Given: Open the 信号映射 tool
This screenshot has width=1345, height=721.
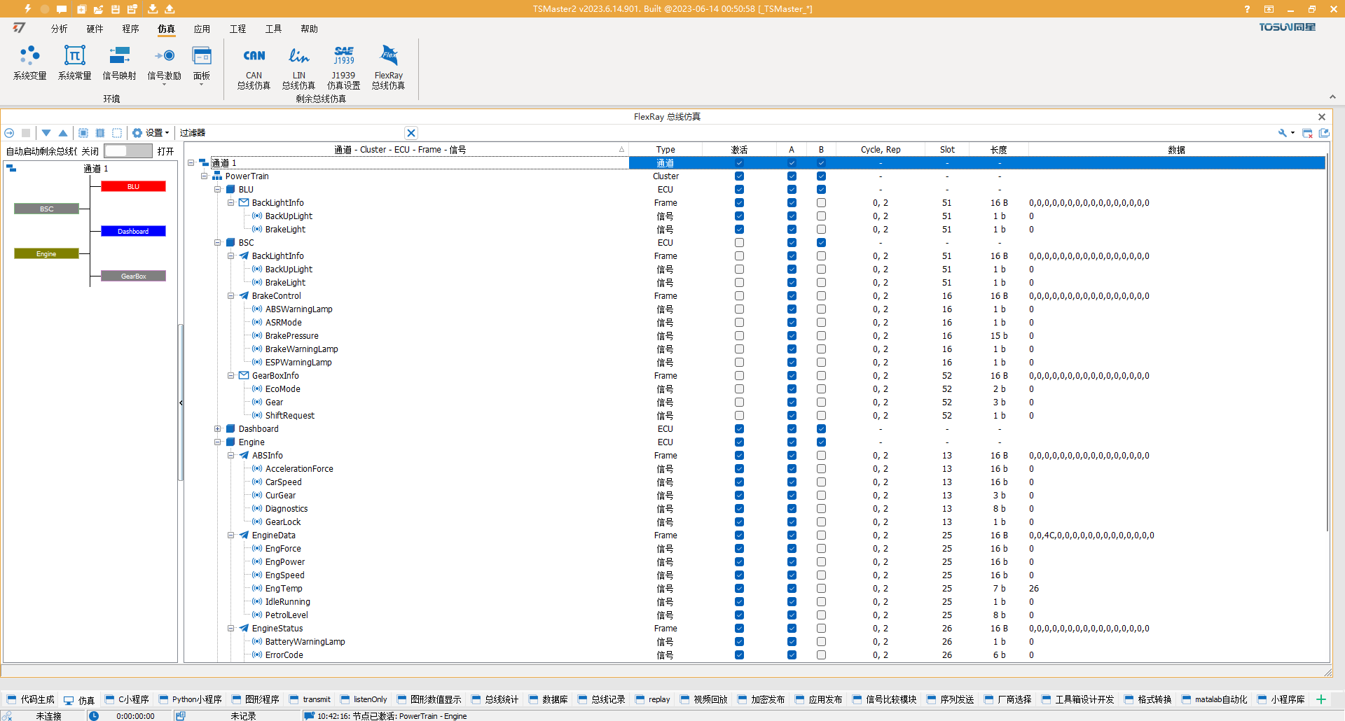Looking at the screenshot, I should pos(119,62).
